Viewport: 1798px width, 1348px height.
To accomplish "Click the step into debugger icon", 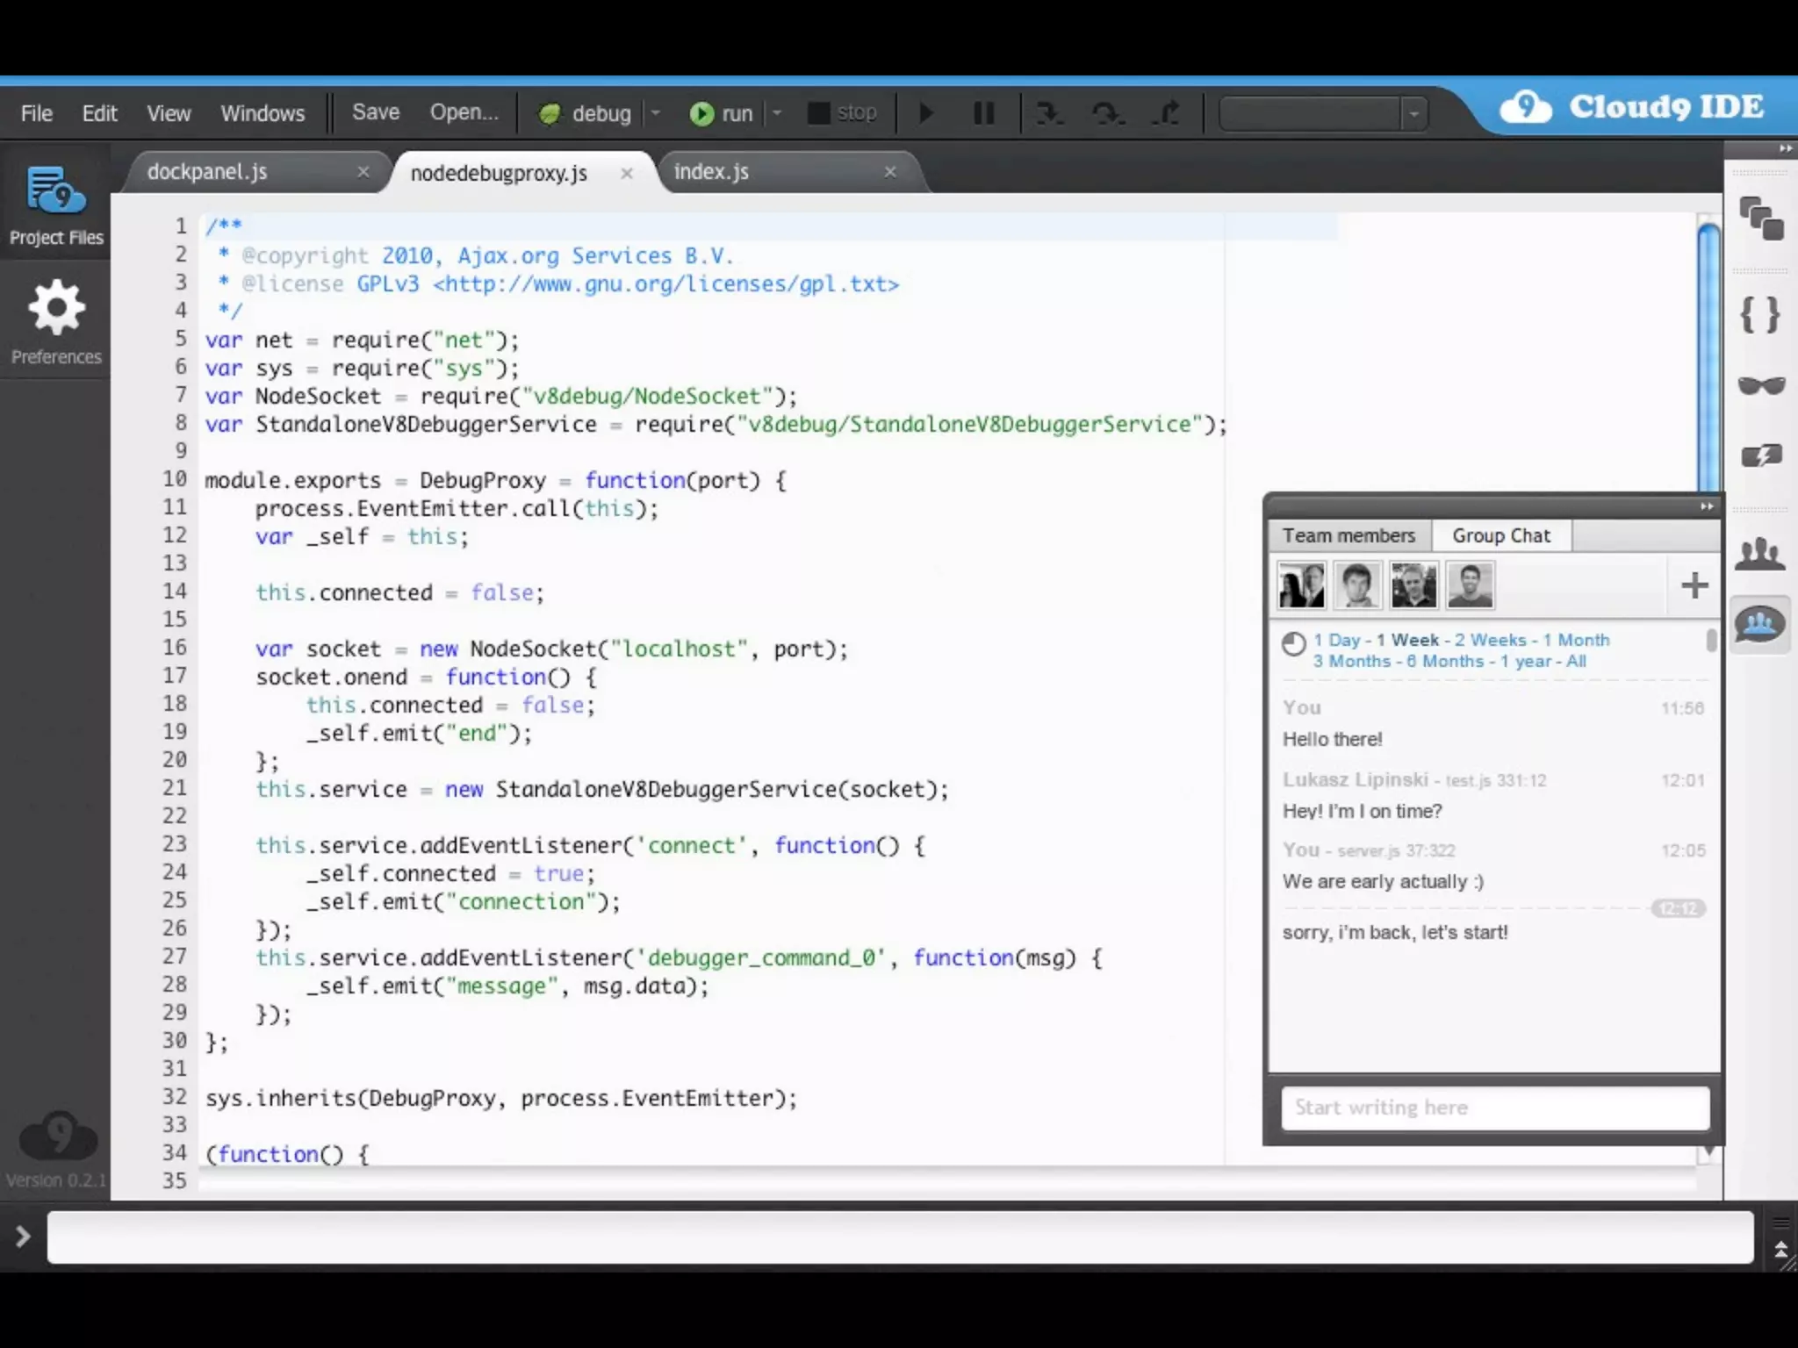I will [x=1048, y=113].
